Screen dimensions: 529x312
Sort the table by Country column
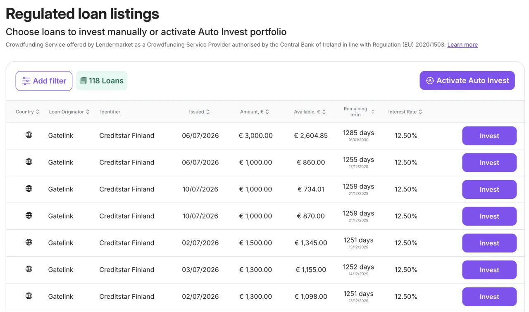pyautogui.click(x=27, y=112)
